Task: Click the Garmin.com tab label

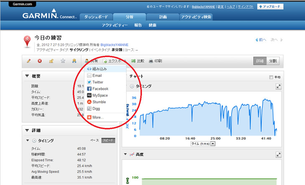Action: [23, 4]
